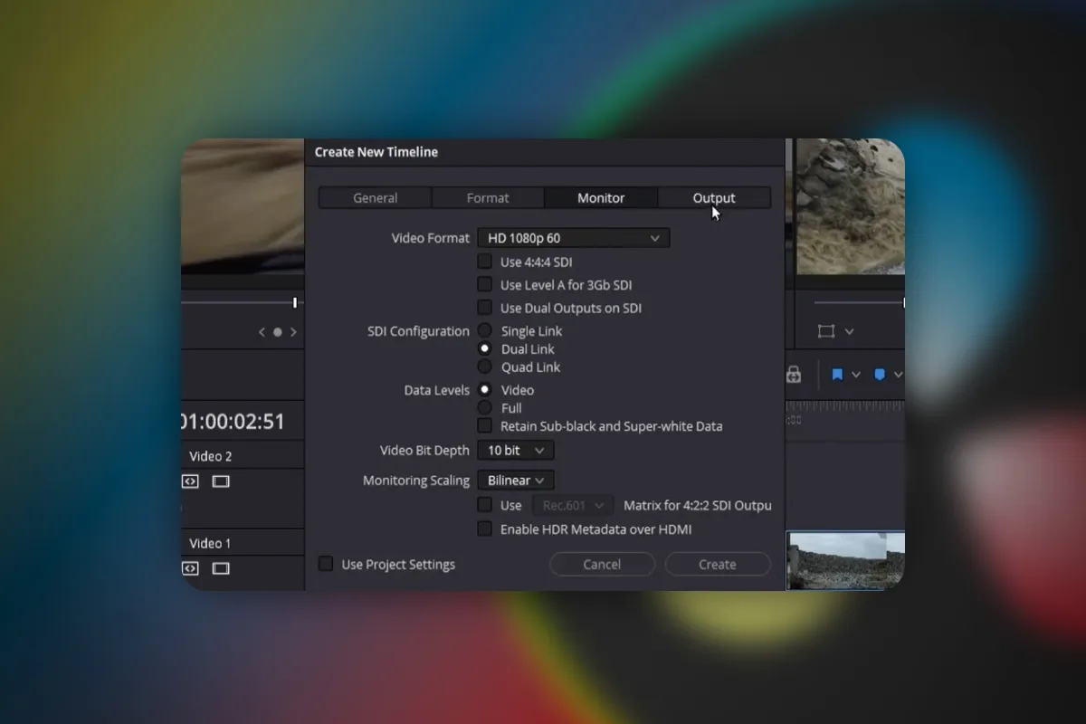Click the timeline viewer jog bar

tap(859, 302)
